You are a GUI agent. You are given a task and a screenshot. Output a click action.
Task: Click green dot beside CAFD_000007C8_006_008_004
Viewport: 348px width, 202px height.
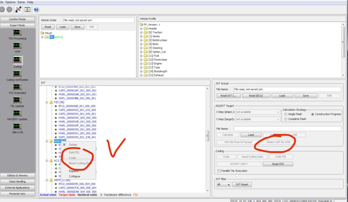(56, 188)
